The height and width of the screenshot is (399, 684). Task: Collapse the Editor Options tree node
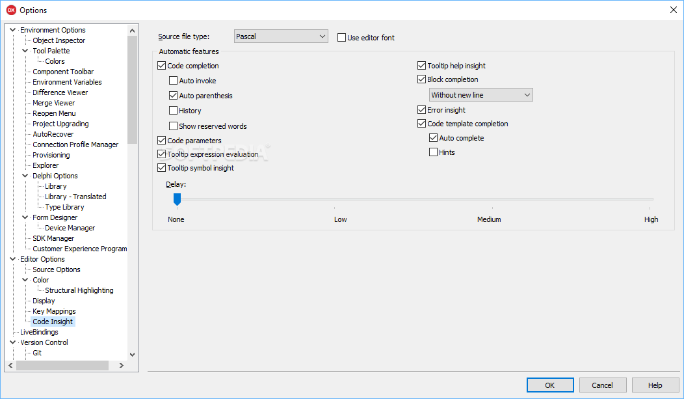(12, 259)
